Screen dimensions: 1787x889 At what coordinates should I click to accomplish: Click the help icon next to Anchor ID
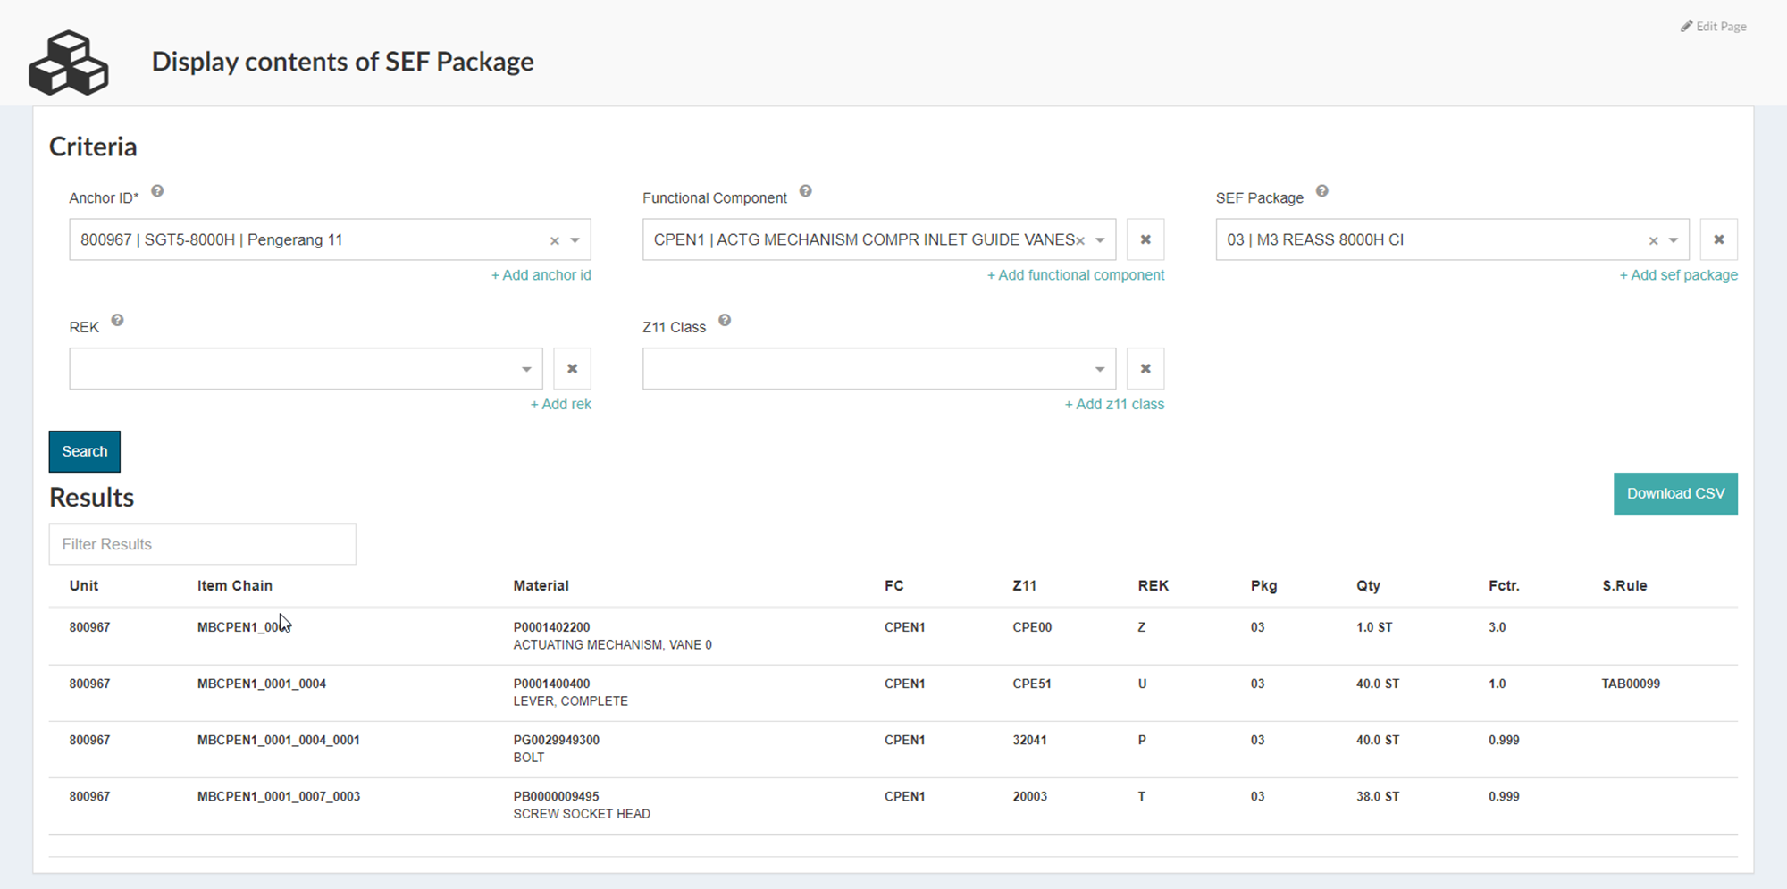pos(157,191)
